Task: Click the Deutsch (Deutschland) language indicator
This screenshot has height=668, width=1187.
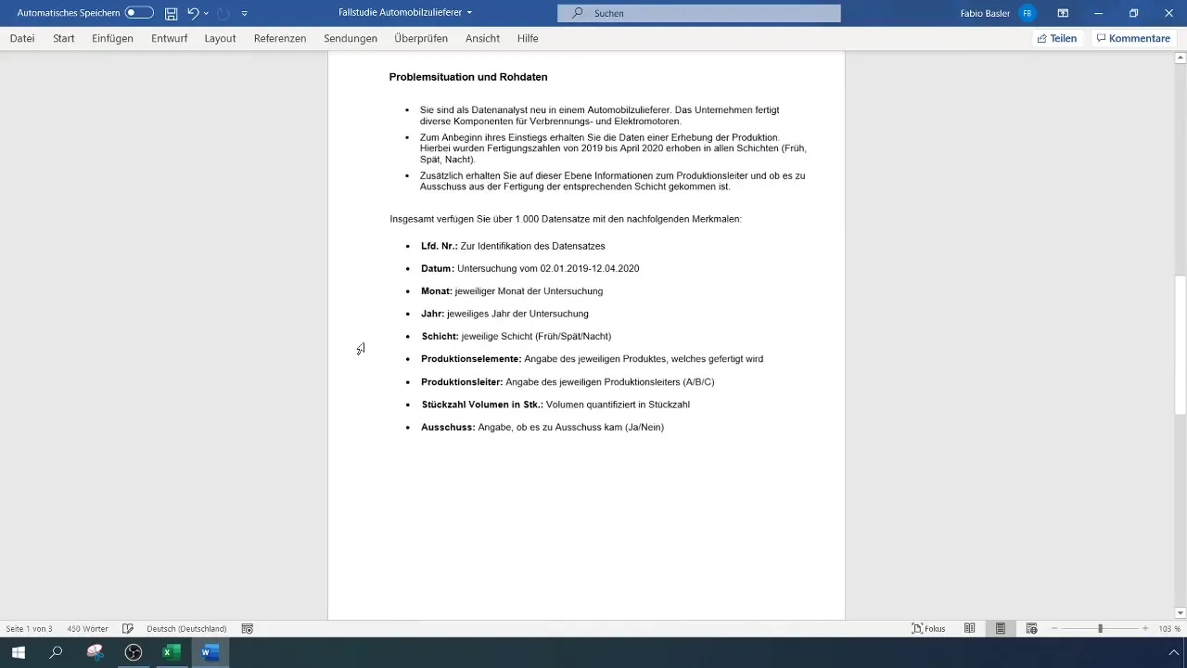Action: pyautogui.click(x=186, y=628)
